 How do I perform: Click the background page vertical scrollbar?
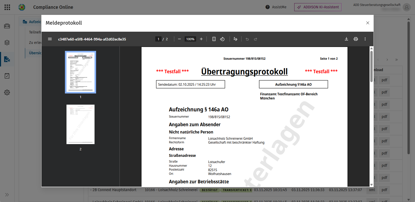point(409,88)
